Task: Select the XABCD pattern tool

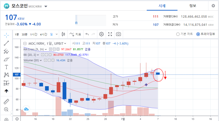Action: [x=6, y=75]
